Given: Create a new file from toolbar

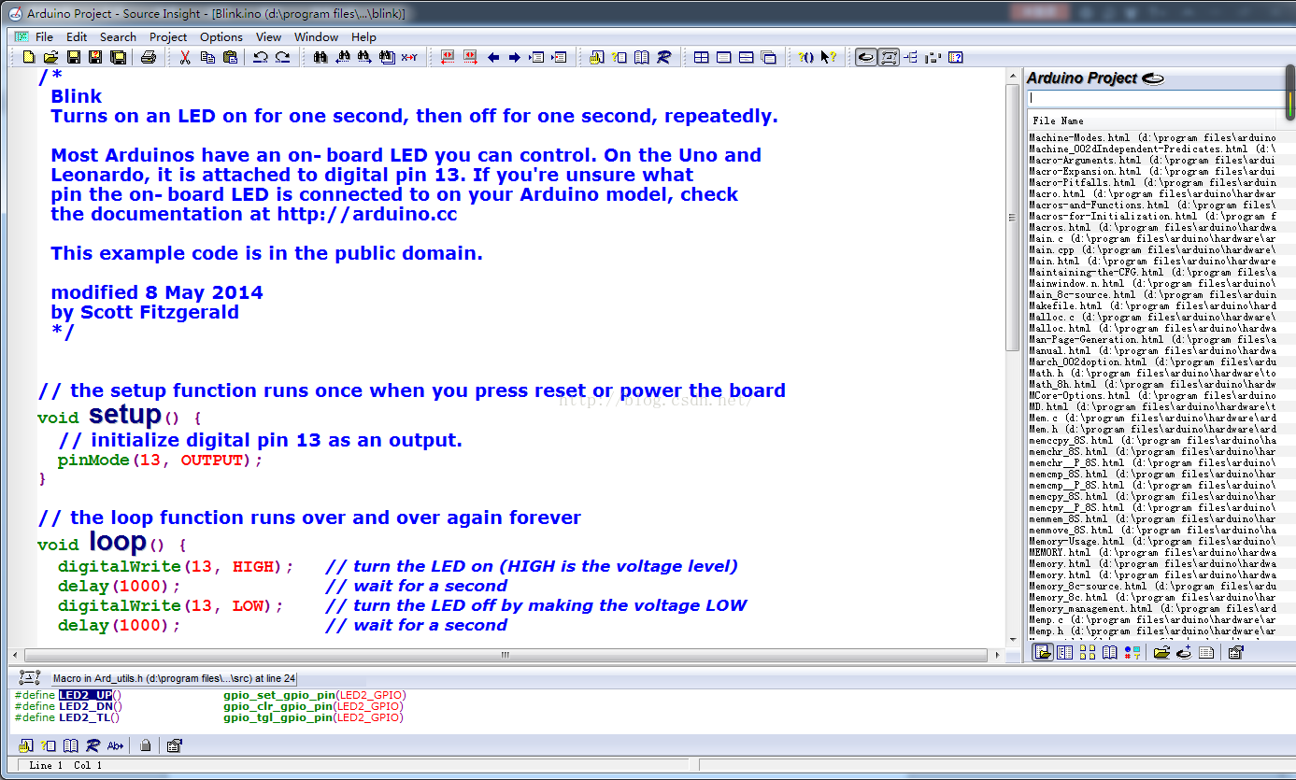Looking at the screenshot, I should pos(29,57).
